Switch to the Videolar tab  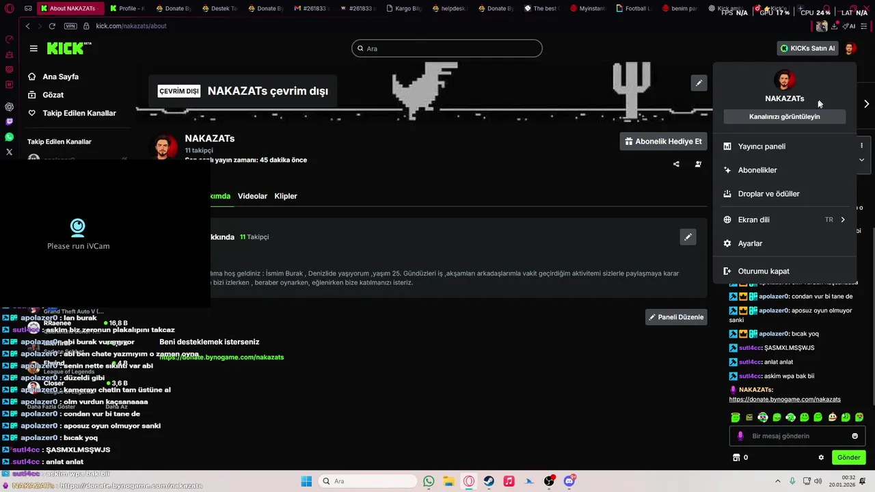click(x=252, y=196)
